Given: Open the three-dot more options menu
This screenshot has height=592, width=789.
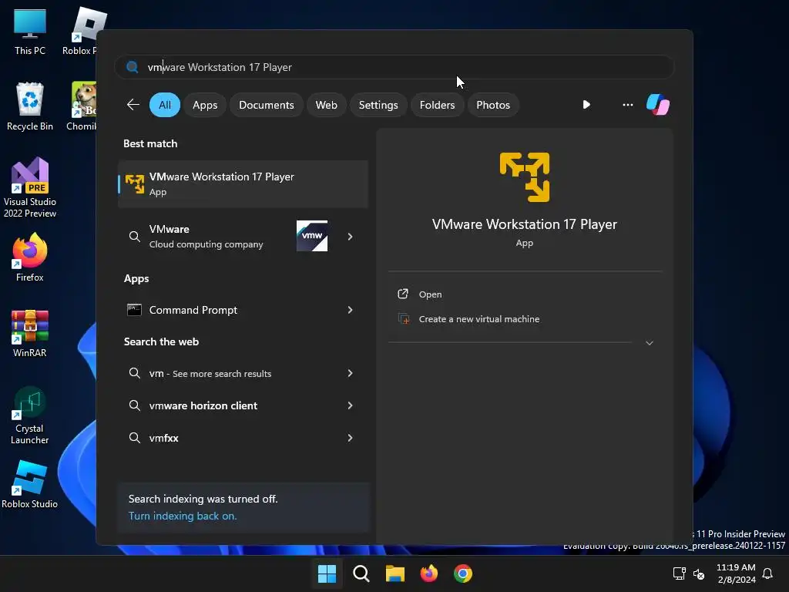Looking at the screenshot, I should (627, 105).
